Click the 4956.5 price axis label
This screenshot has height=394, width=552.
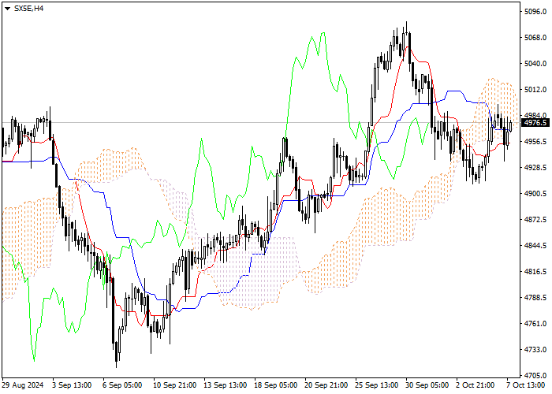pos(535,142)
